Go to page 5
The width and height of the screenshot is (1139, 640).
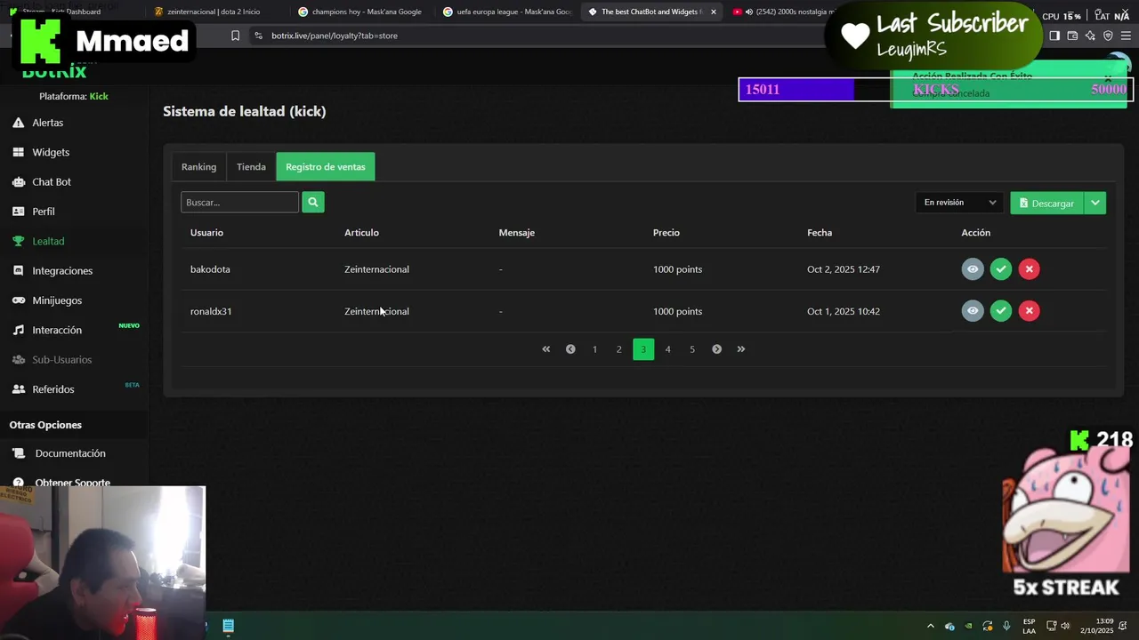click(692, 349)
